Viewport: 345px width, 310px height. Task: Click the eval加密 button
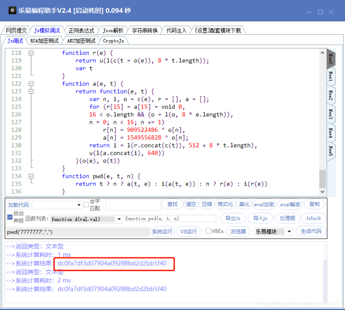pyautogui.click(x=264, y=204)
